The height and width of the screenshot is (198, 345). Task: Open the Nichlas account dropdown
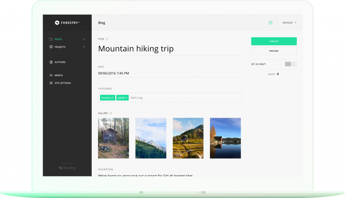pyautogui.click(x=288, y=23)
